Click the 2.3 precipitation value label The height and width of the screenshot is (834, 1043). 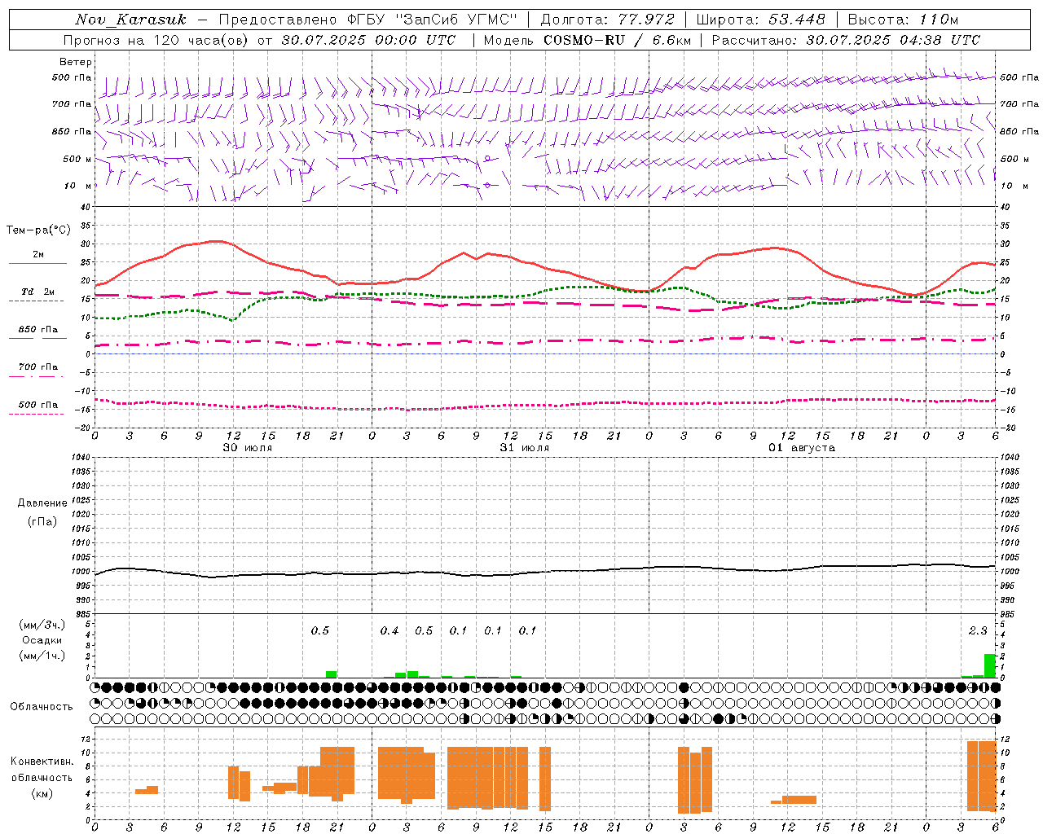tap(977, 630)
